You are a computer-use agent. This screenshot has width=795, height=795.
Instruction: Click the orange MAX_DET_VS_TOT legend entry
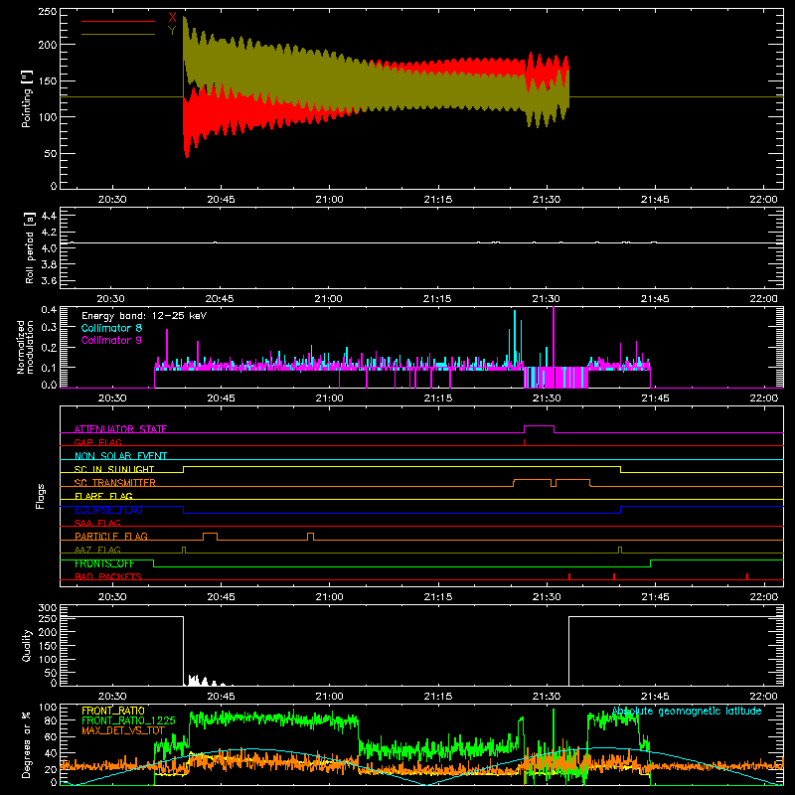[x=123, y=730]
